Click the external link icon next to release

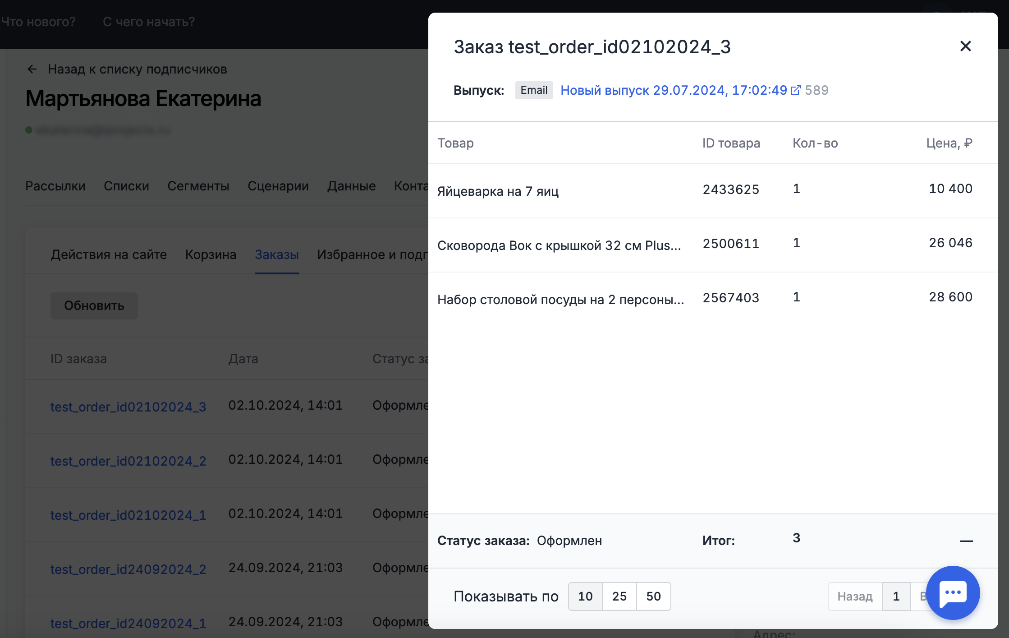point(796,90)
